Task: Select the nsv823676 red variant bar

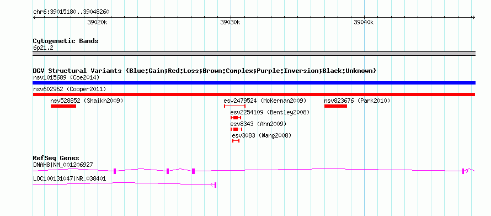Action: [335, 106]
